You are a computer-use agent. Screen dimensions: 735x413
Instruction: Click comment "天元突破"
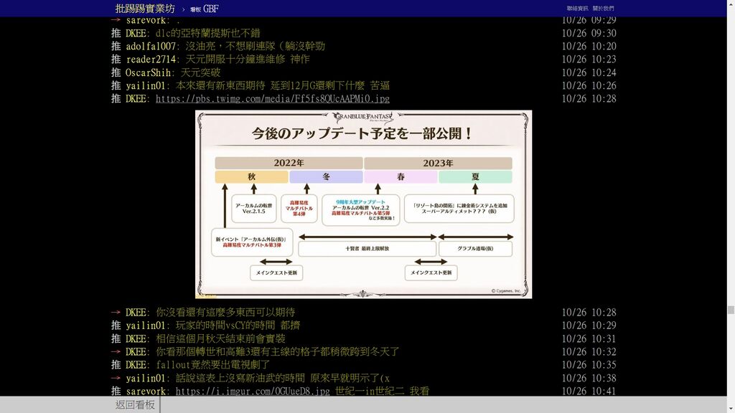pyautogui.click(x=200, y=72)
